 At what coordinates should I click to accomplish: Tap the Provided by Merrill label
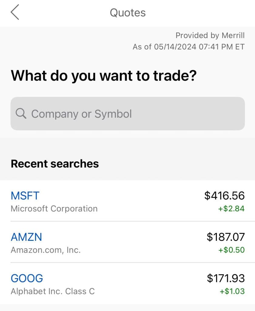pyautogui.click(x=210, y=36)
